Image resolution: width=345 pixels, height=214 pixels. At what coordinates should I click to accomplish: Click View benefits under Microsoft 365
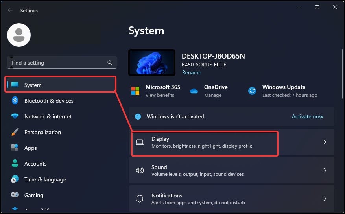[160, 95]
